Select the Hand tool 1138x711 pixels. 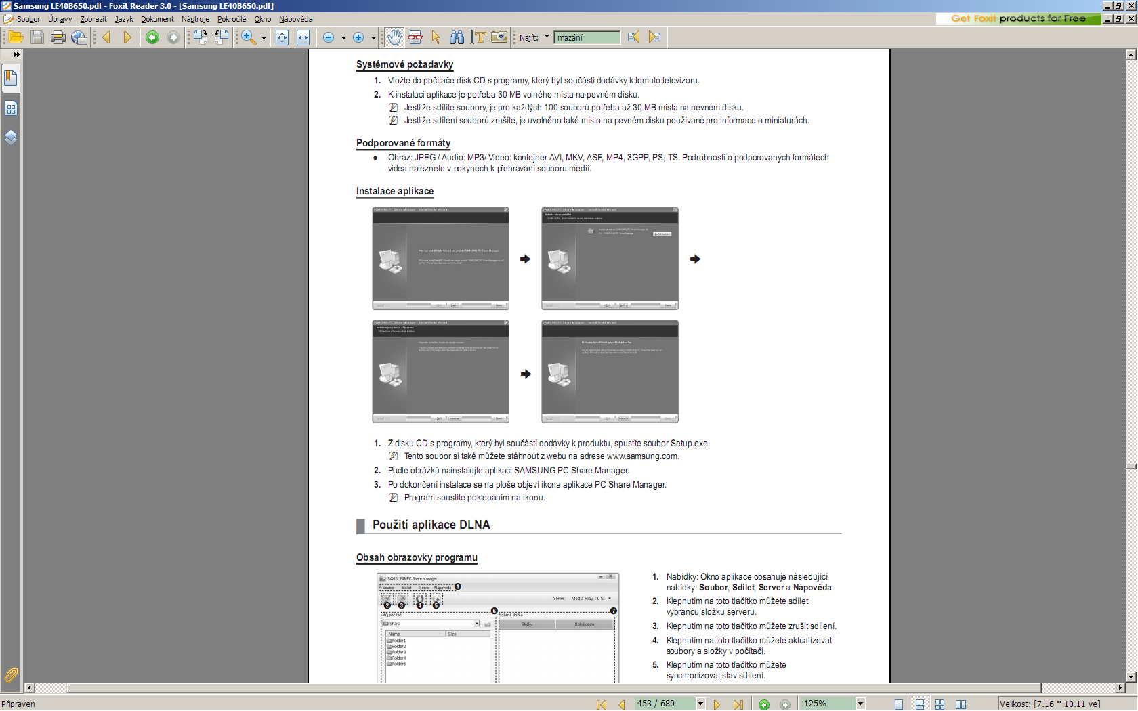(x=395, y=37)
